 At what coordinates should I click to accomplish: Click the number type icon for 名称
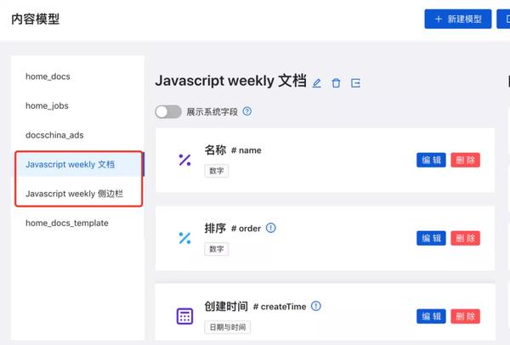(x=184, y=160)
